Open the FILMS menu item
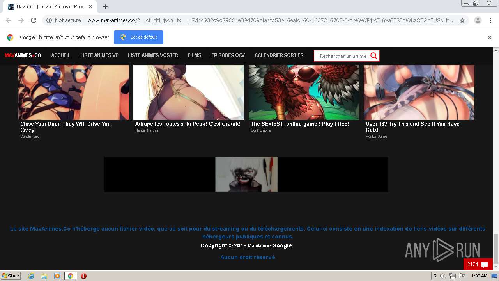Image resolution: width=499 pixels, height=281 pixels. pyautogui.click(x=195, y=55)
